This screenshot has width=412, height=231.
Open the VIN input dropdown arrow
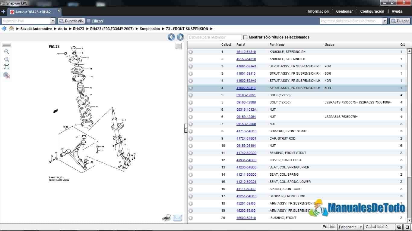[53, 21]
